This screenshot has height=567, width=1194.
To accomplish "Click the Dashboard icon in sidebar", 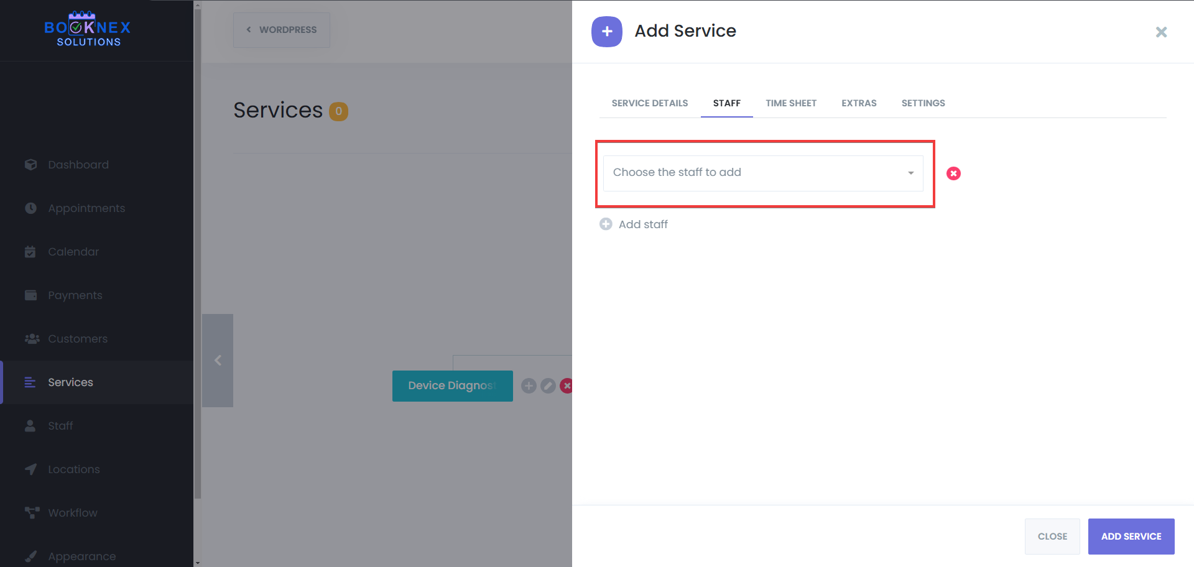I will (x=30, y=165).
